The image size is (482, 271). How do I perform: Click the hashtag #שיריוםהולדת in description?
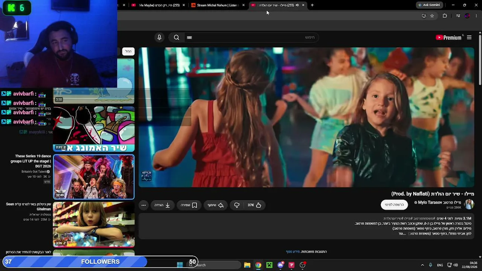(x=393, y=218)
